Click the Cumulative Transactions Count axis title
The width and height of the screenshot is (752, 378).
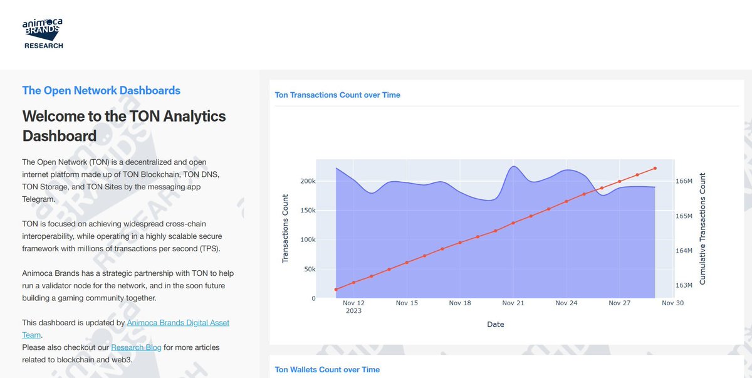(702, 229)
